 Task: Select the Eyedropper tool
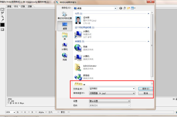tap(2, 20)
